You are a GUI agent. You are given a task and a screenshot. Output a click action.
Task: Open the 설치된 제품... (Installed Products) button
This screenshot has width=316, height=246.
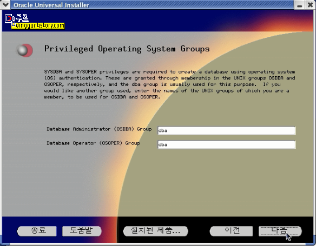155,231
